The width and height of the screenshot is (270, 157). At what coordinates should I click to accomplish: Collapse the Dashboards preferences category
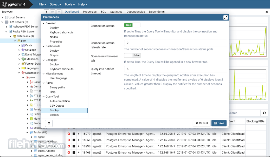click(43, 46)
